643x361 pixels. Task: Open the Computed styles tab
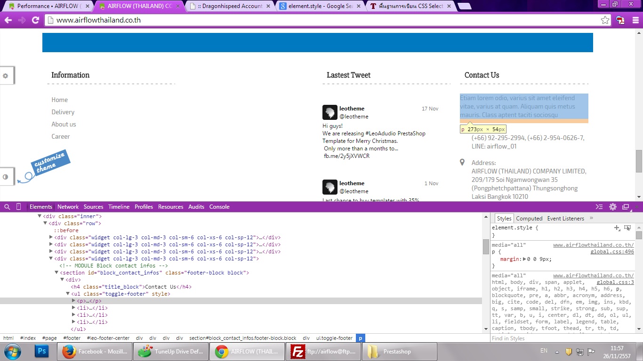point(529,219)
